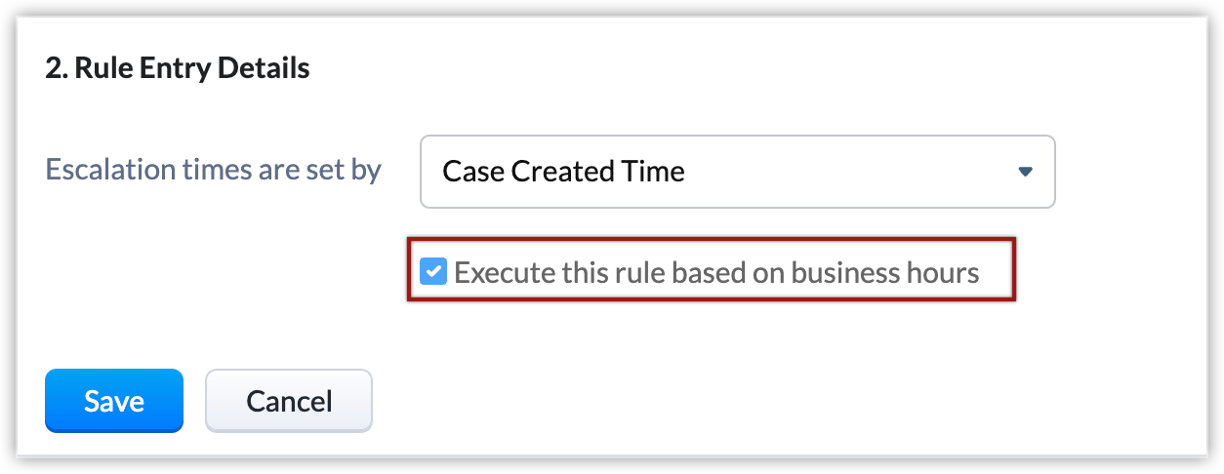Save the rule entry details
The image size is (1224, 474).
(114, 400)
